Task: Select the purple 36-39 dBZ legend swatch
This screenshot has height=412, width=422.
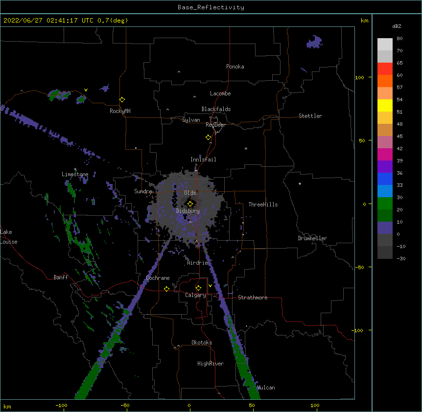Action: (x=385, y=166)
